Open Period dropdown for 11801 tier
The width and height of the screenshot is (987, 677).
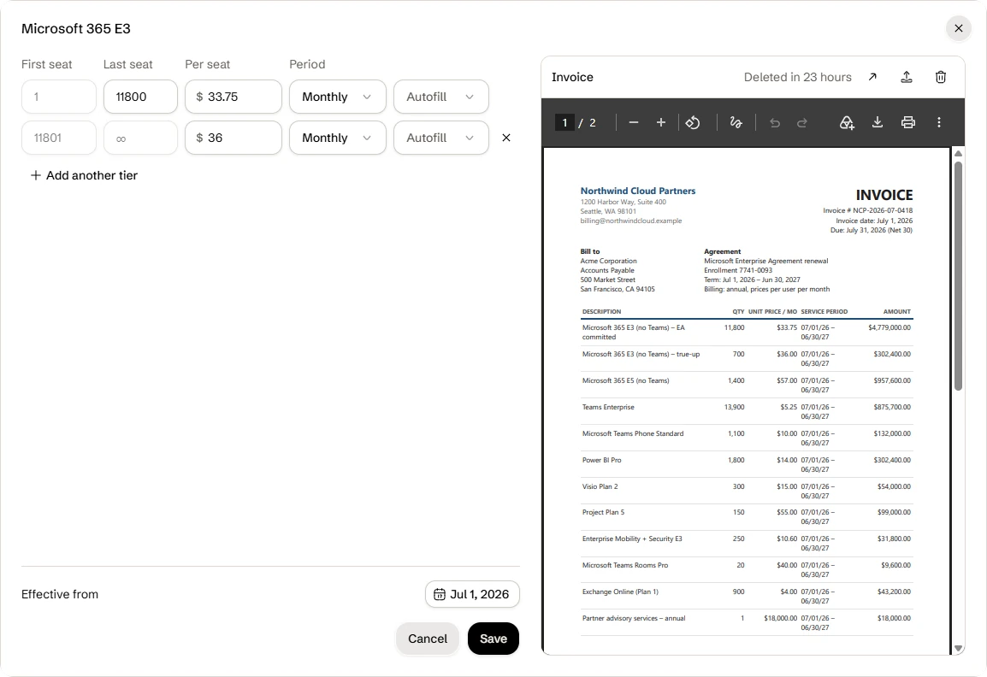pyautogui.click(x=337, y=138)
